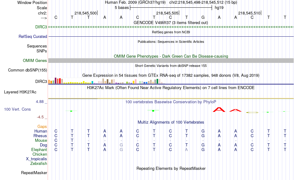Click the 'Short Genetic Variants from dbSNP' title

[171, 66]
